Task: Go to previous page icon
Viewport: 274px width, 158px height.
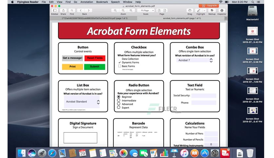Action: pyautogui.click(x=159, y=10)
